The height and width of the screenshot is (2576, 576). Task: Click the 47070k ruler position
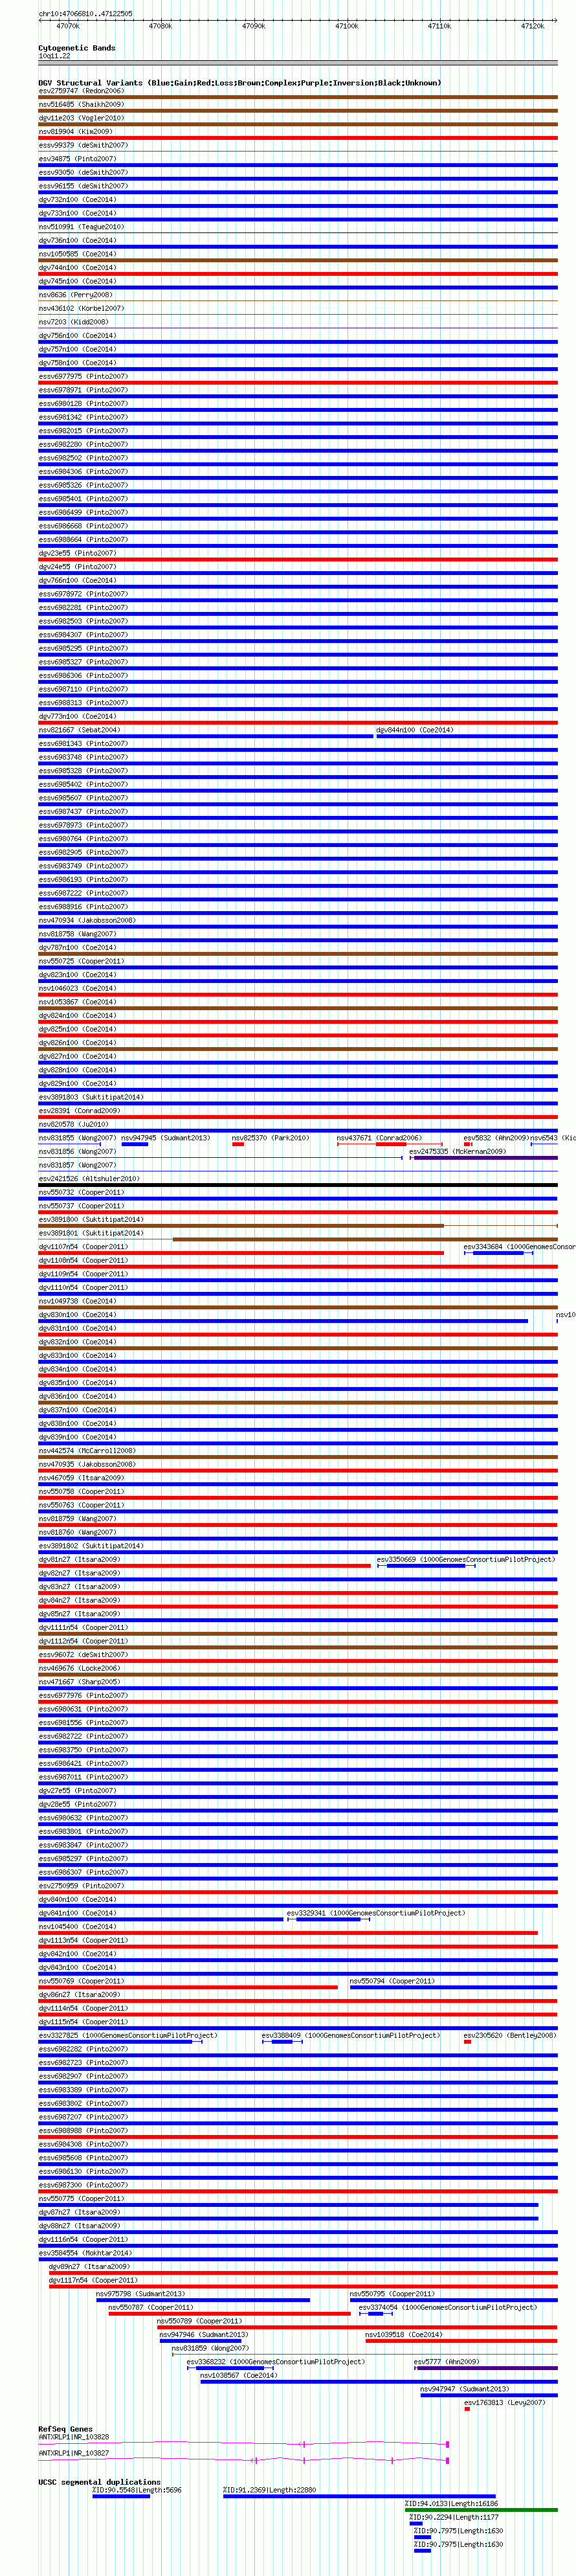coord(68,26)
